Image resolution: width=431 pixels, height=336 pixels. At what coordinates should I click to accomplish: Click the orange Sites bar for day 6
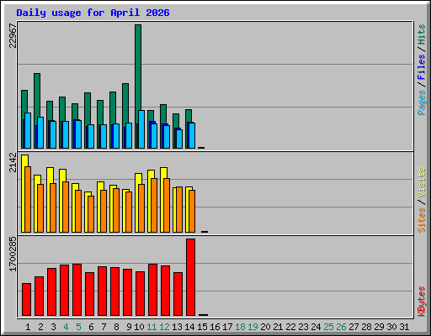tap(91, 214)
